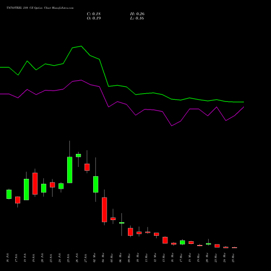This screenshot has width=271, height=271.
Task: Click the chart title text TATASTEEL CE Options
Action: click(x=40, y=8)
